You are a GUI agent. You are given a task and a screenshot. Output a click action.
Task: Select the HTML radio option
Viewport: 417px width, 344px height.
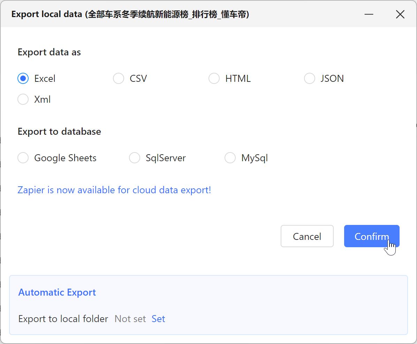click(x=214, y=79)
